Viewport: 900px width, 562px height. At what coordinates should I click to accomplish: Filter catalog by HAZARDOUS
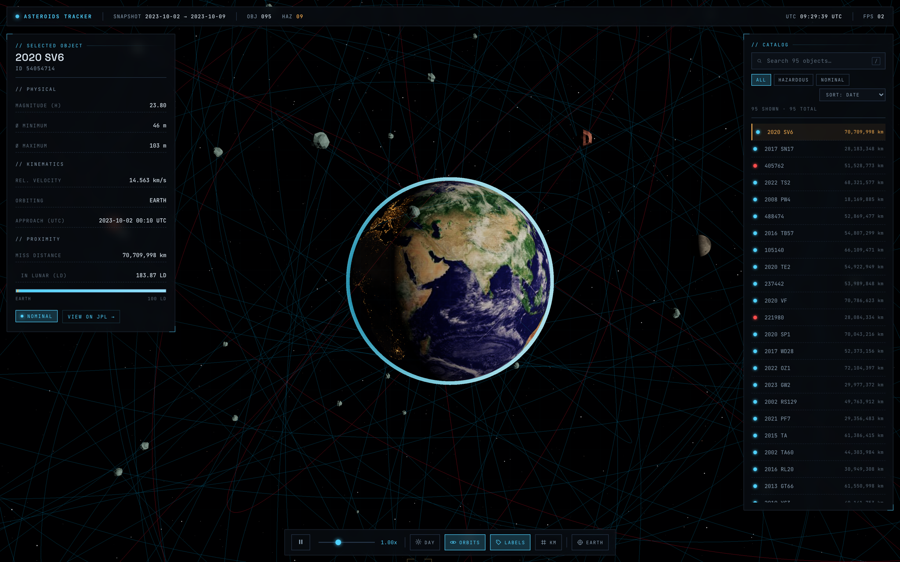tap(793, 80)
